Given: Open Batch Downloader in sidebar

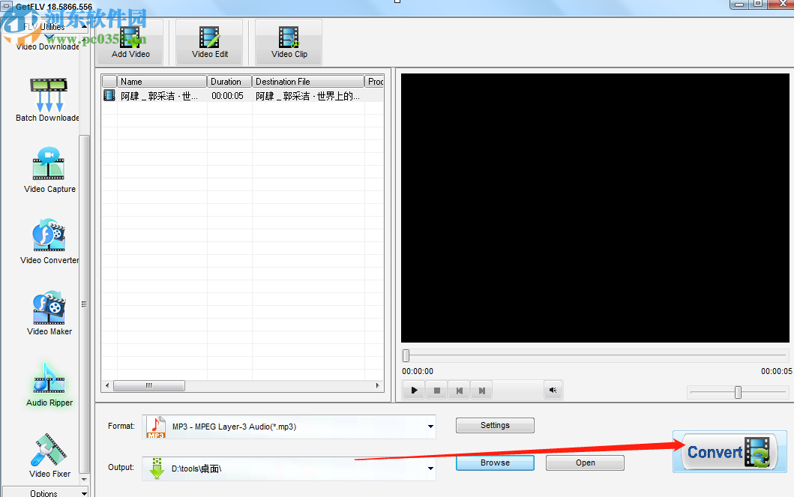Looking at the screenshot, I should pos(47,100).
